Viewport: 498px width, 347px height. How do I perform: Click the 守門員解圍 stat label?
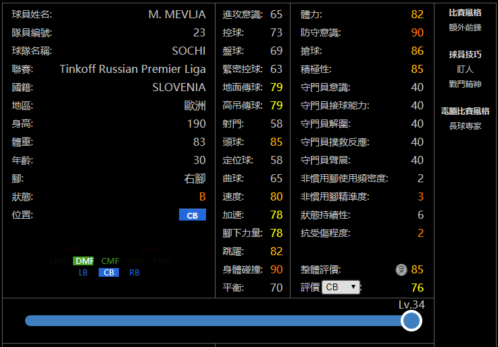[325, 124]
